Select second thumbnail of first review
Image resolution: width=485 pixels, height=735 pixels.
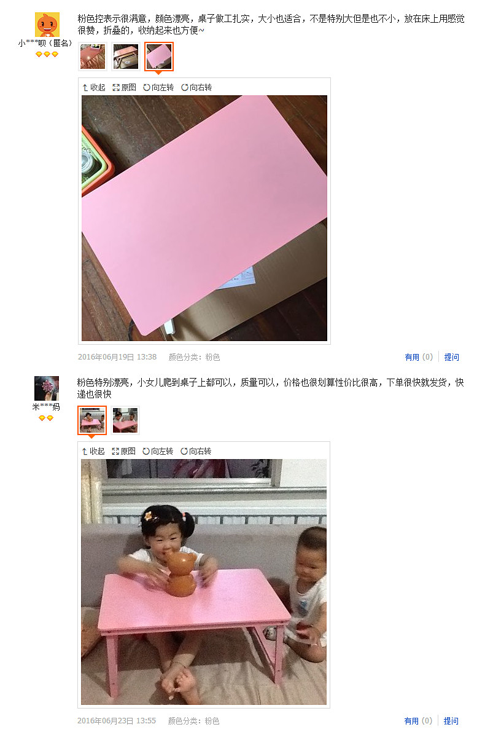click(125, 57)
